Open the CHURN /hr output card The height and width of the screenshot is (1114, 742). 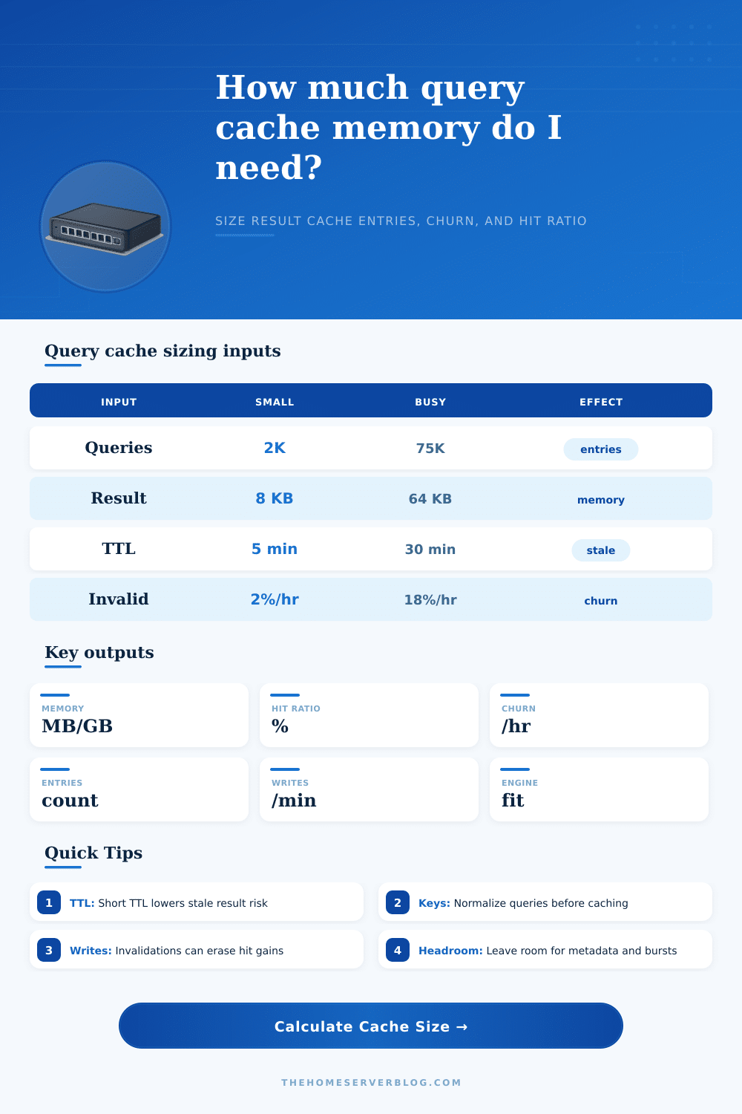pos(600,715)
